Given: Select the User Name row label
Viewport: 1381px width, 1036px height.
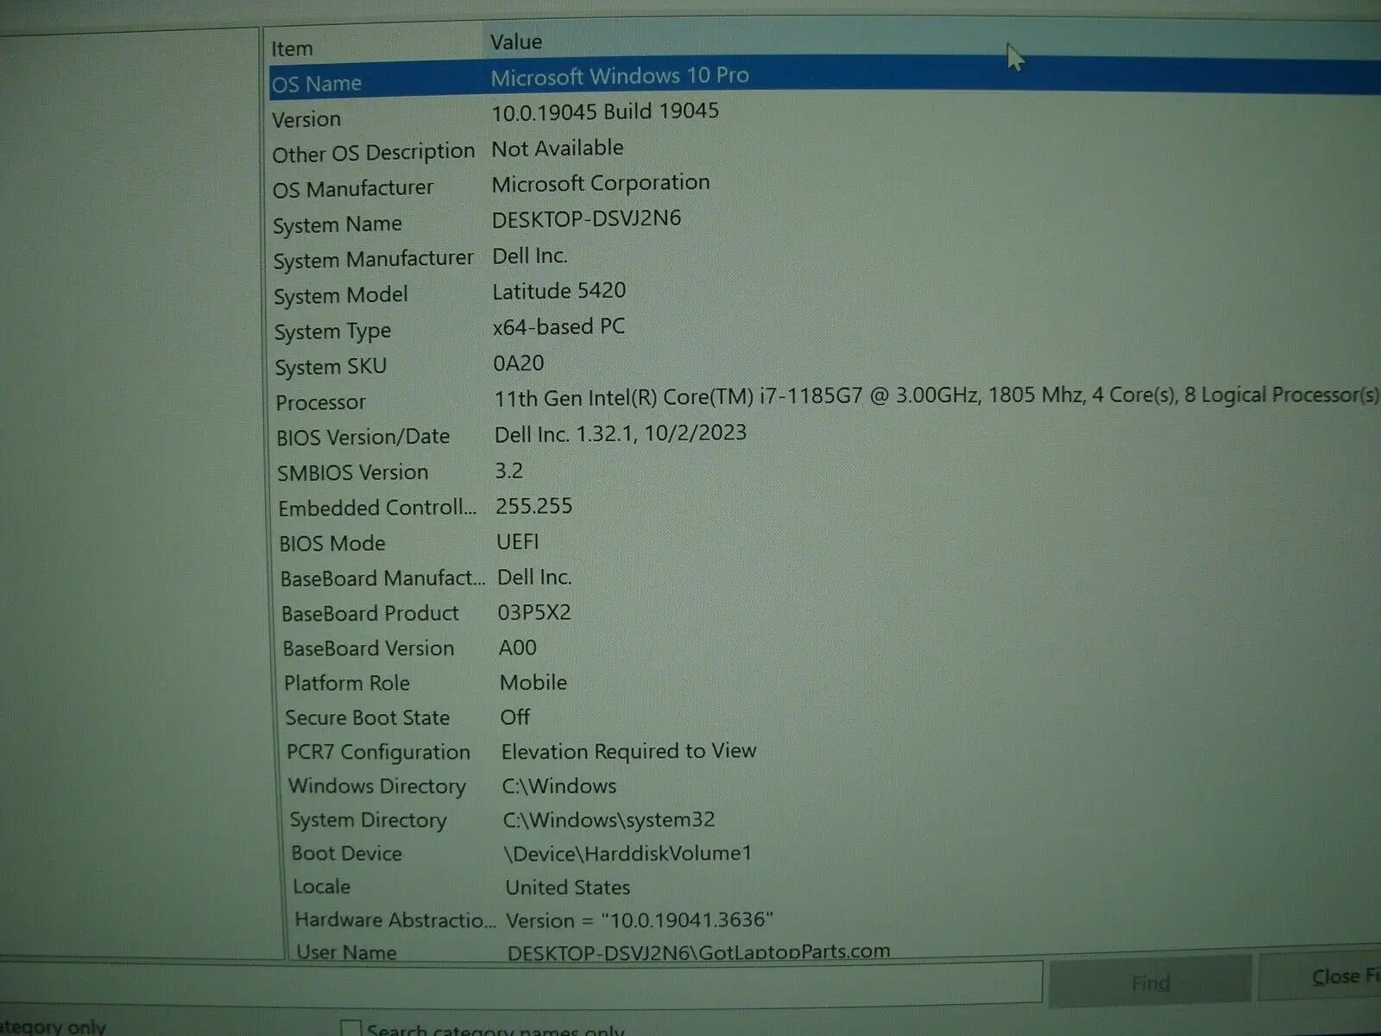Looking at the screenshot, I should [346, 951].
